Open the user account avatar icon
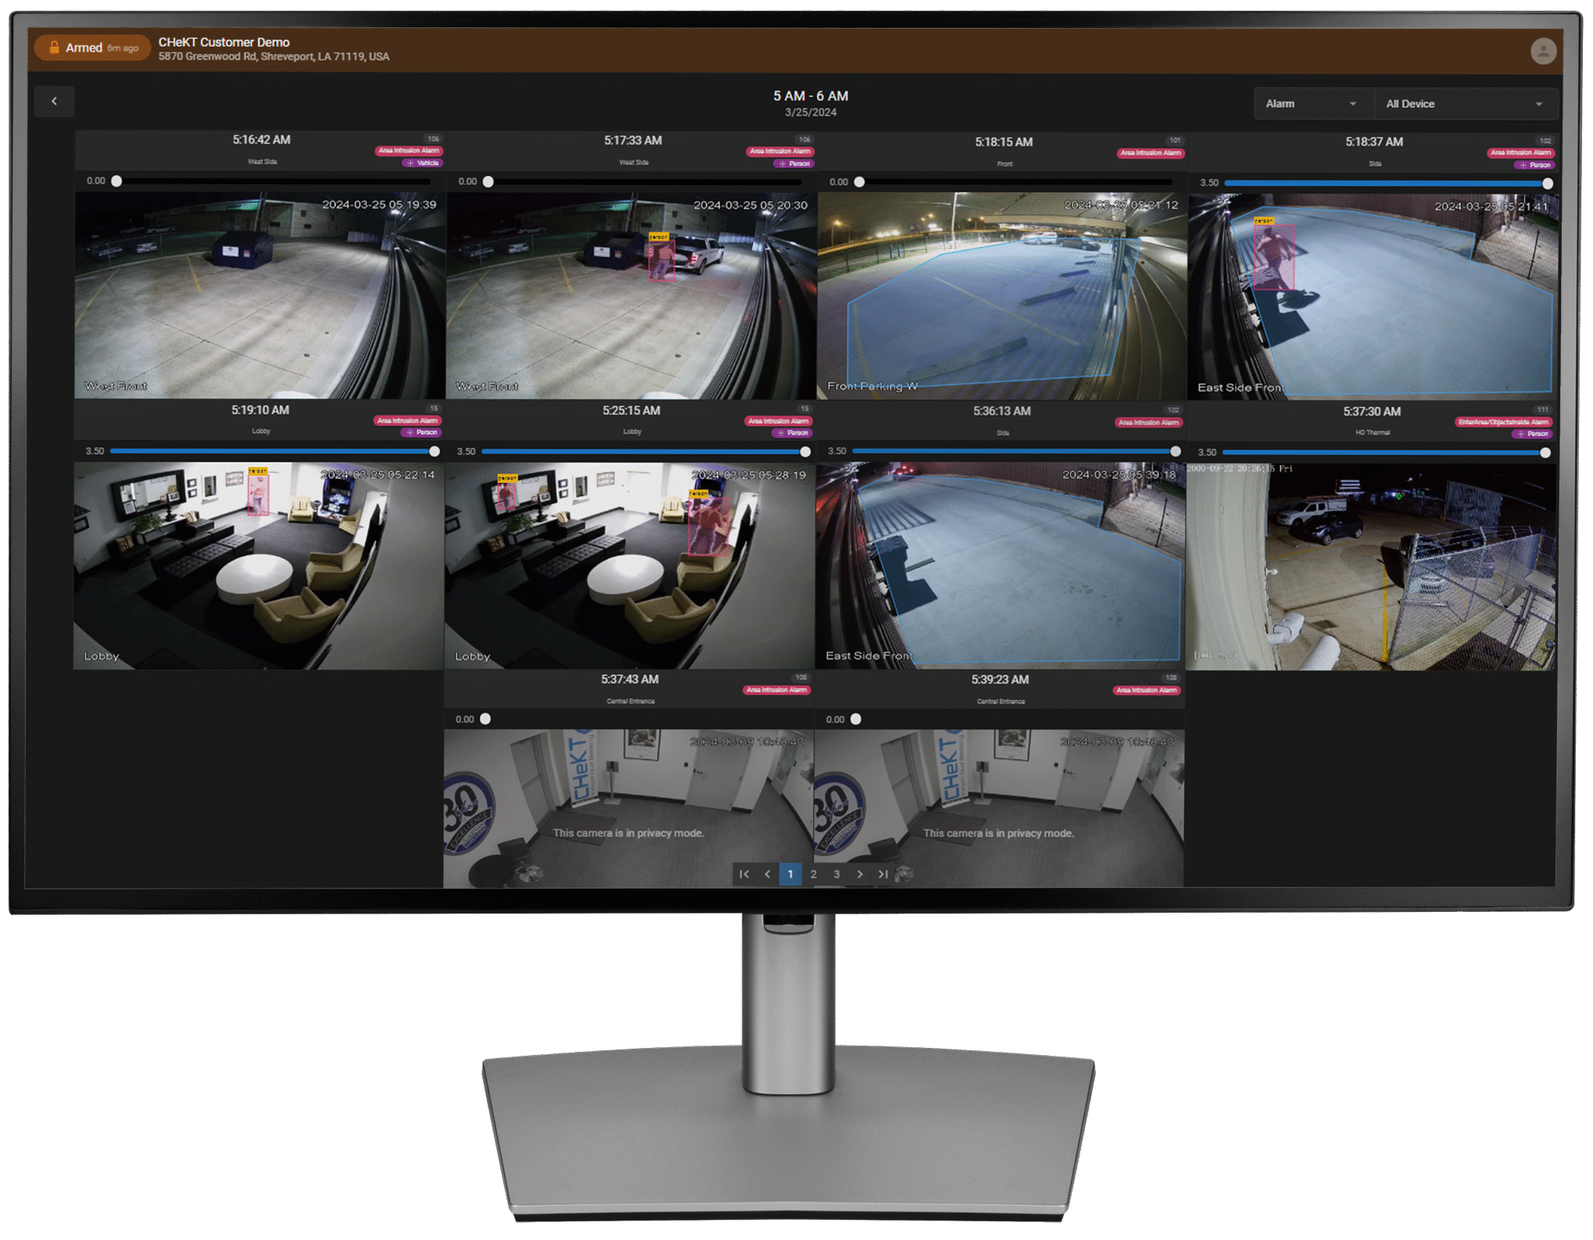The image size is (1593, 1240). point(1542,51)
